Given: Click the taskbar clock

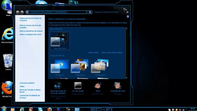Looking at the screenshot, I should [x=192, y=109].
